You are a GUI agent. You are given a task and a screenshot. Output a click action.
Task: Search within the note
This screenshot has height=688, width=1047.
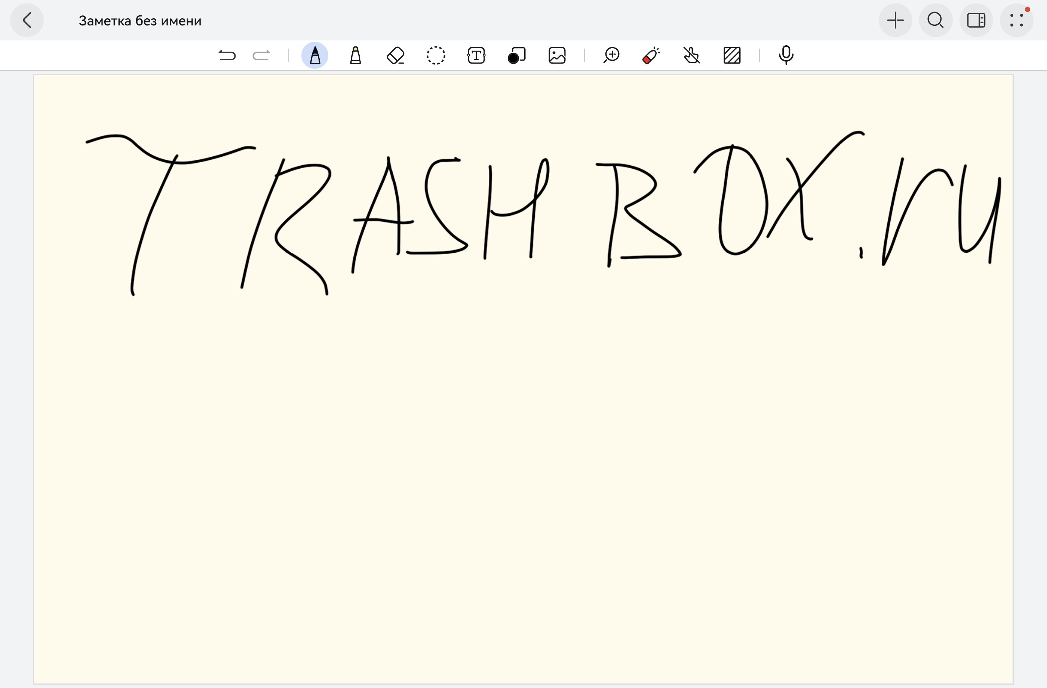[x=936, y=20]
